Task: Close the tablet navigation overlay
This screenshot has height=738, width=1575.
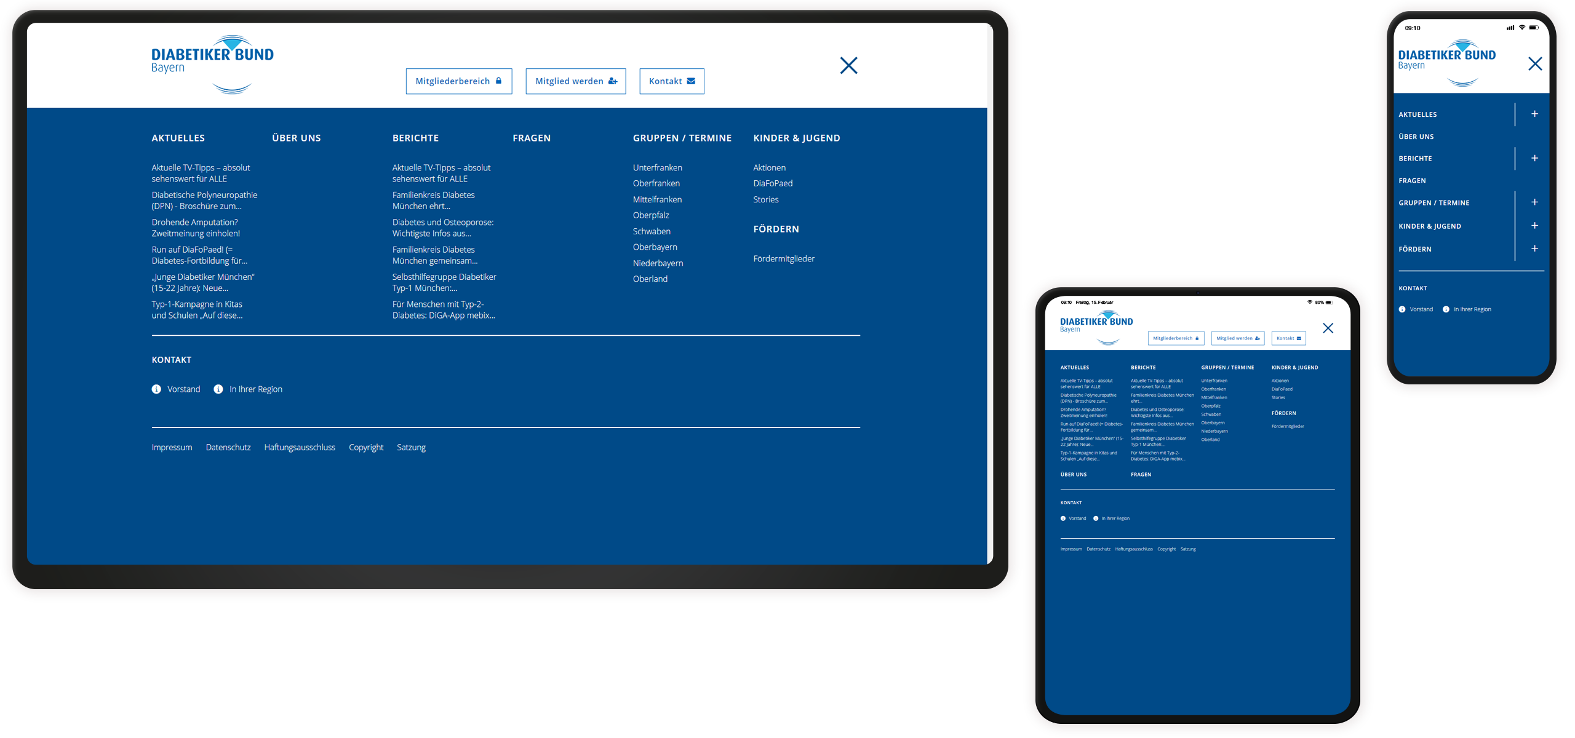Action: (1328, 328)
